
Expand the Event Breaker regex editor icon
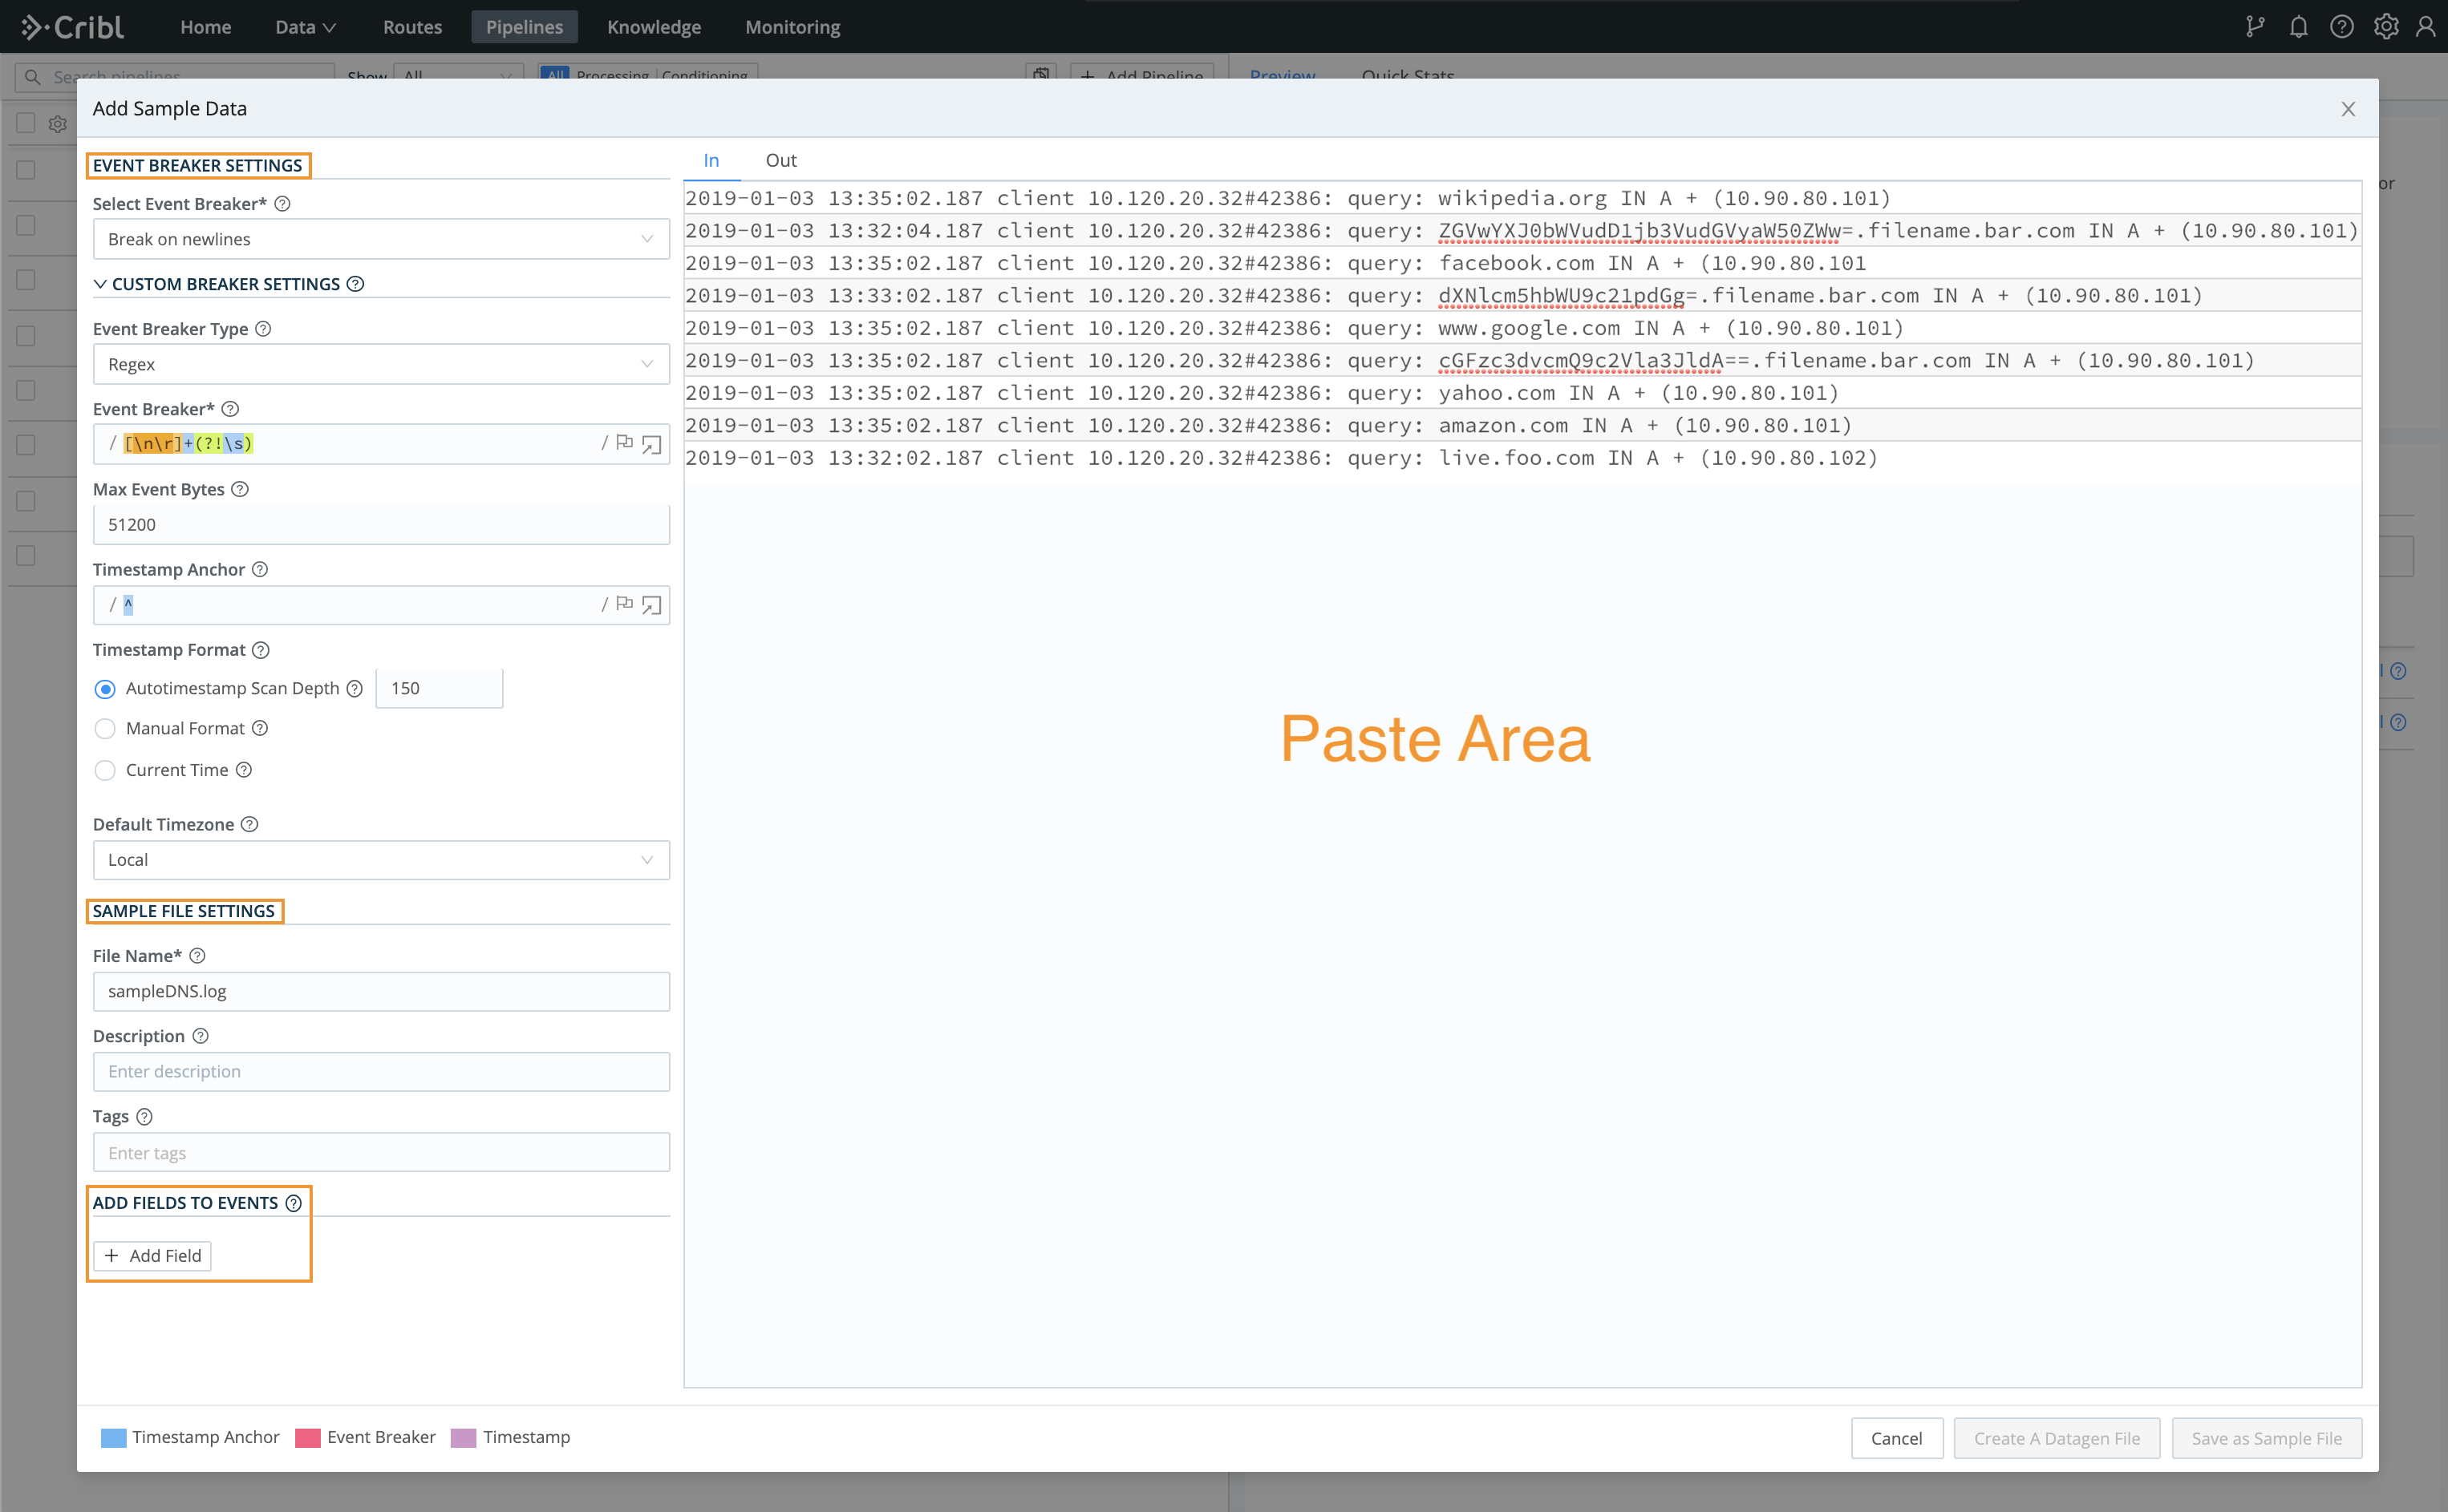(x=651, y=444)
